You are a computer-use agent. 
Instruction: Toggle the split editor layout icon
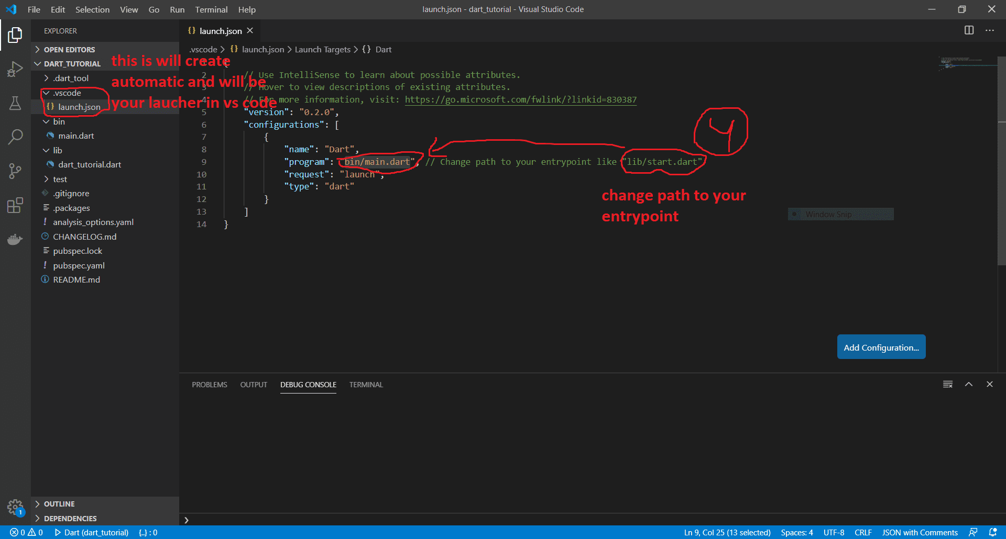[968, 30]
